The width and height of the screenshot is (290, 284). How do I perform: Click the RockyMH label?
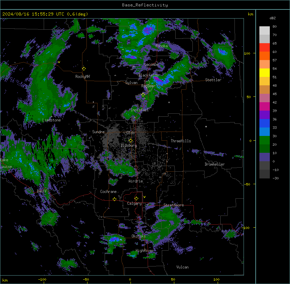[x=82, y=77]
